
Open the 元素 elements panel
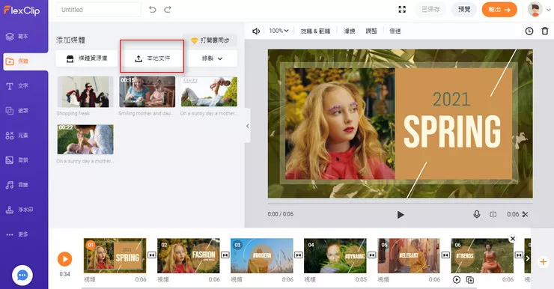[17, 136]
